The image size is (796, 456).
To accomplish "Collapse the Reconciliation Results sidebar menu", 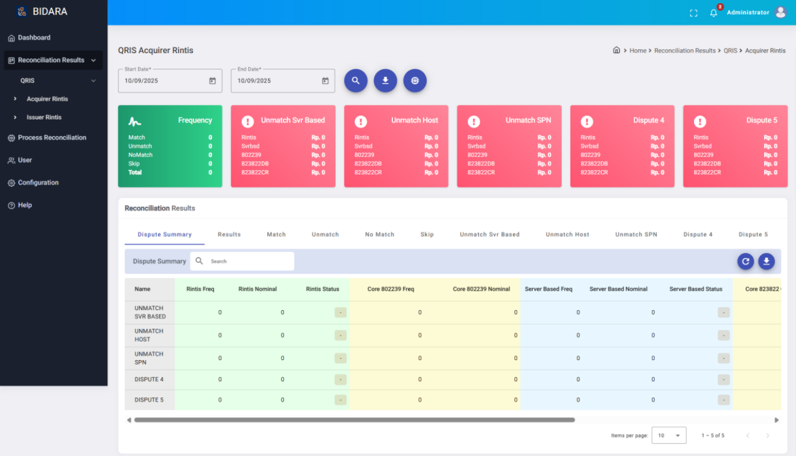I will click(x=93, y=60).
